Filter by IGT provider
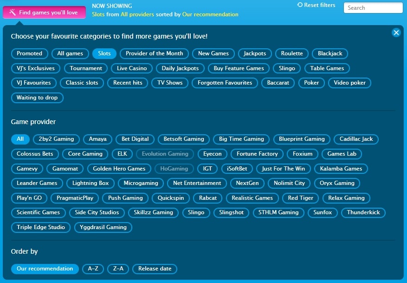This screenshot has width=407, height=283. click(x=207, y=169)
